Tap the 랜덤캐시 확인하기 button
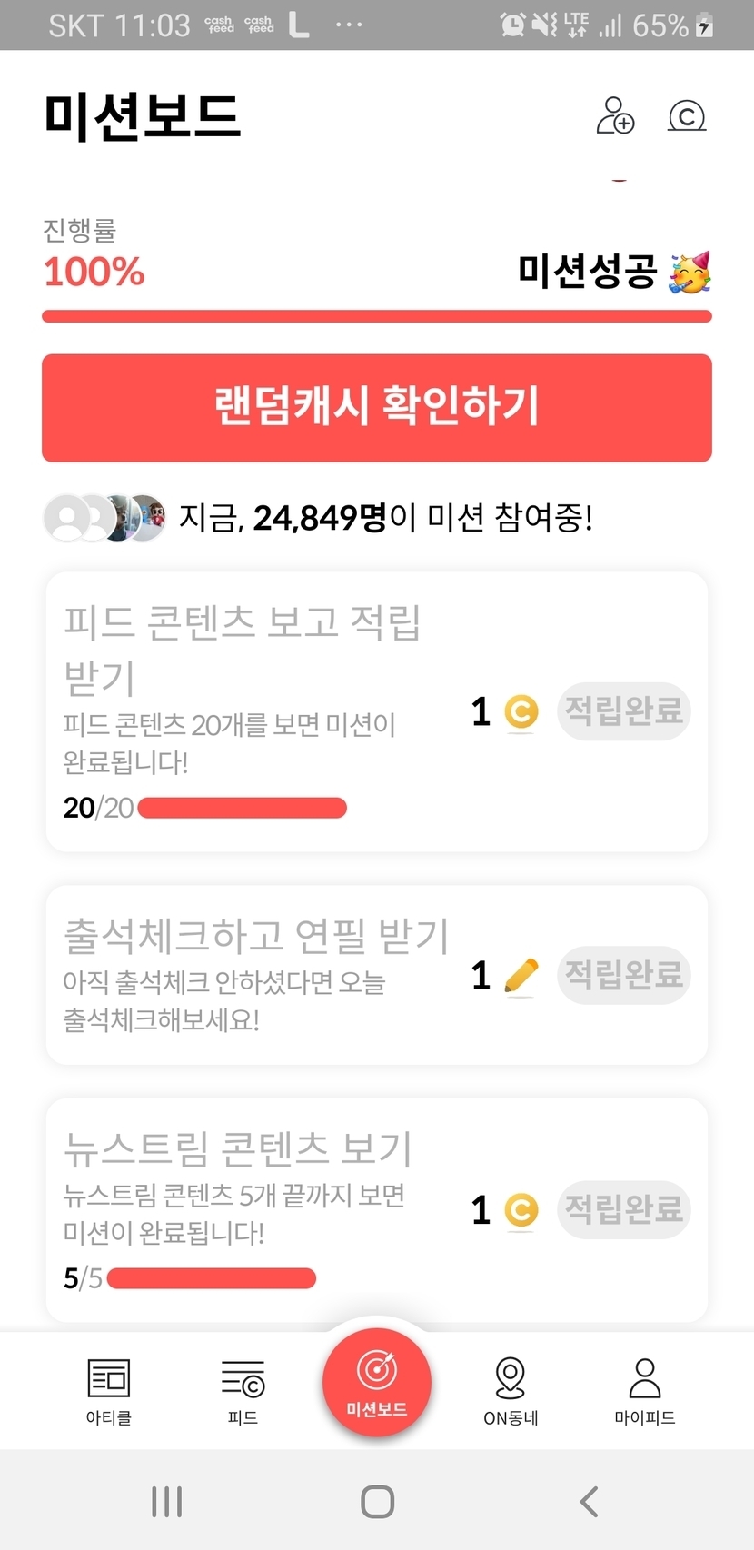This screenshot has height=1550, width=754. (x=377, y=407)
